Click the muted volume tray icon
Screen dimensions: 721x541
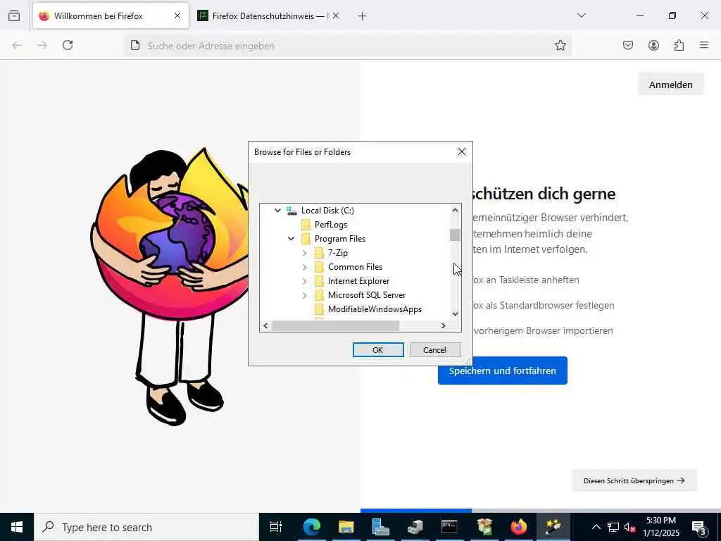(x=629, y=527)
